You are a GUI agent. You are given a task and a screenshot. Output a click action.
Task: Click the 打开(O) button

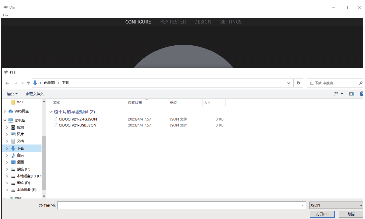tap(322, 214)
